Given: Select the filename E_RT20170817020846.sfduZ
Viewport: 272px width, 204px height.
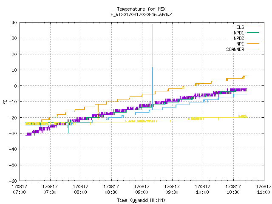Looking at the screenshot, I should [141, 14].
